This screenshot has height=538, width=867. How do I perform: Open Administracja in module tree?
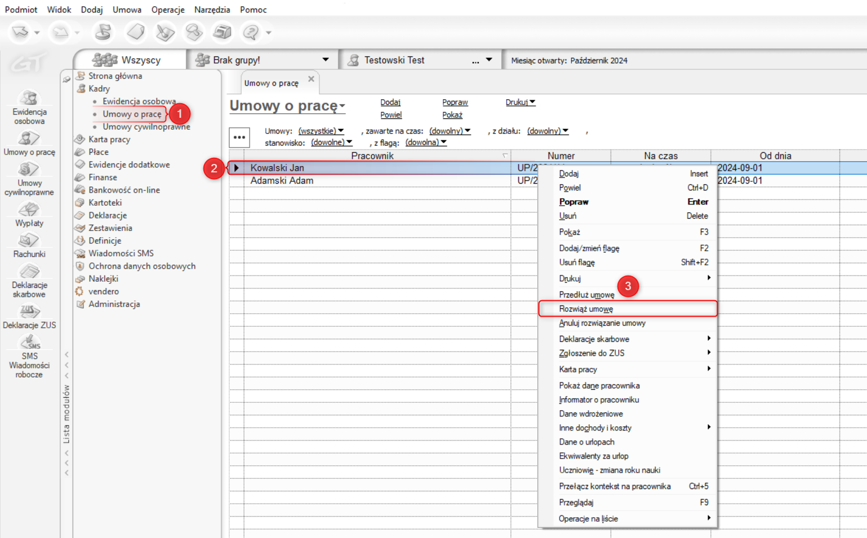[x=114, y=304]
